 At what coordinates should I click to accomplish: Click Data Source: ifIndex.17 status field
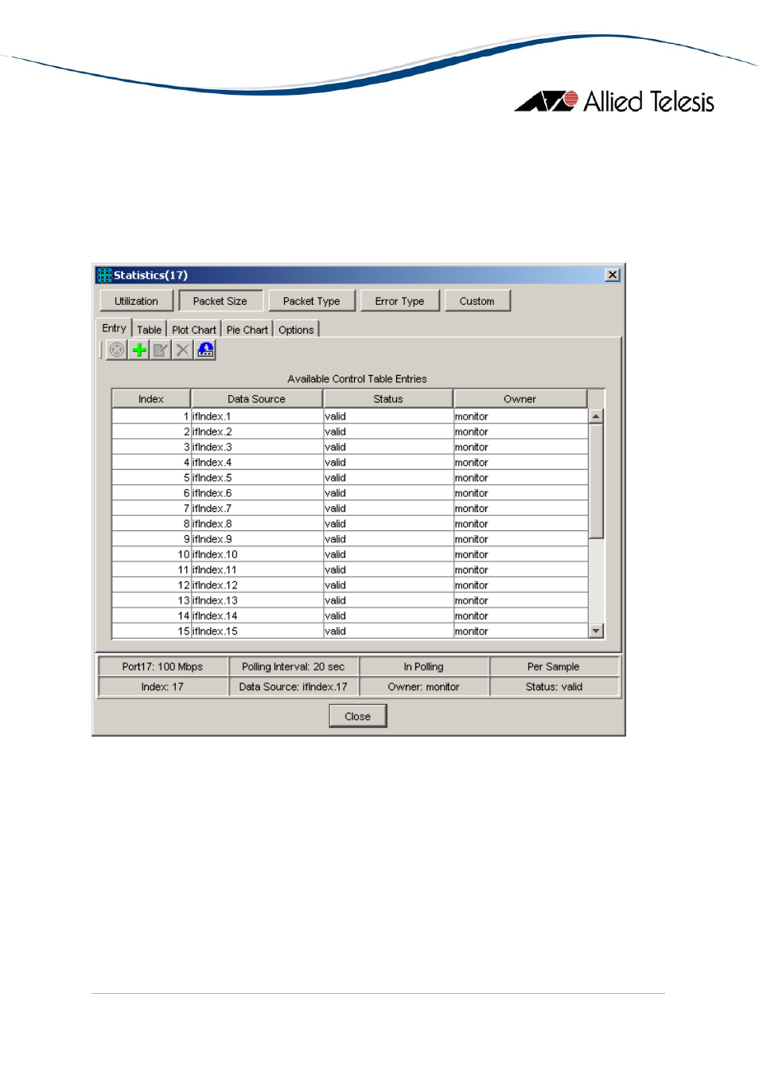tap(294, 686)
